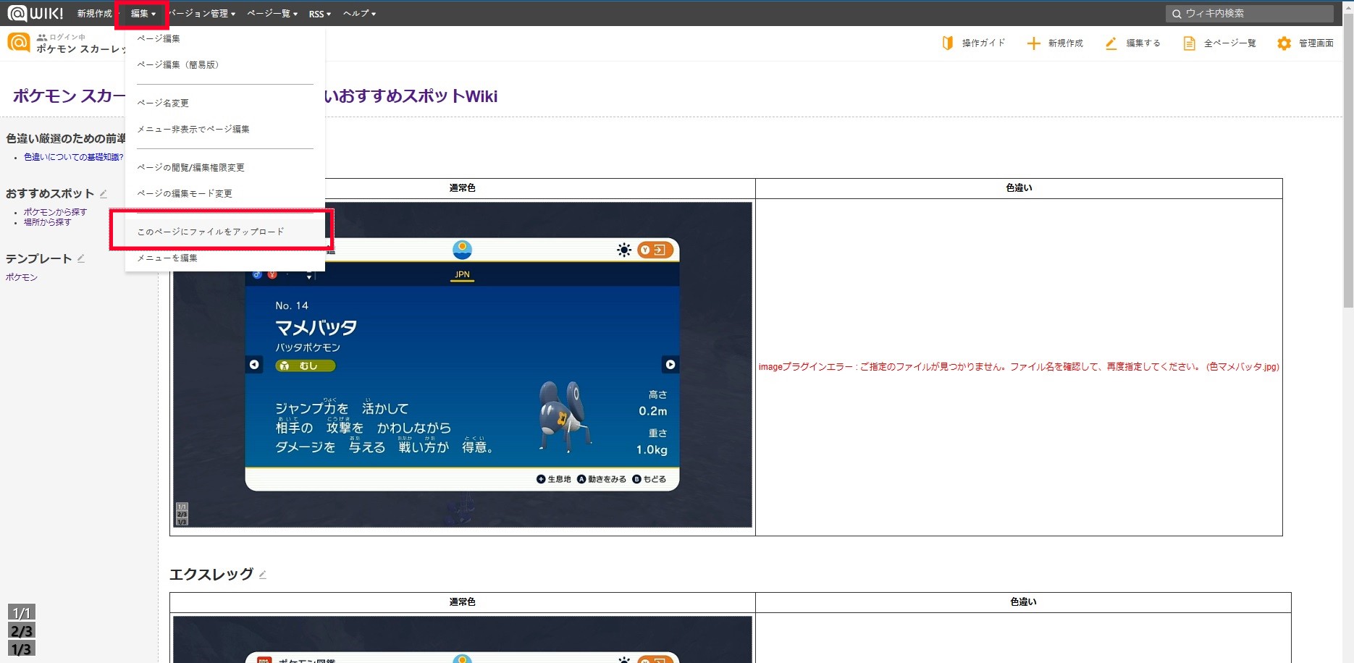Click the document icon for 全ページ一覧

coord(1189,43)
